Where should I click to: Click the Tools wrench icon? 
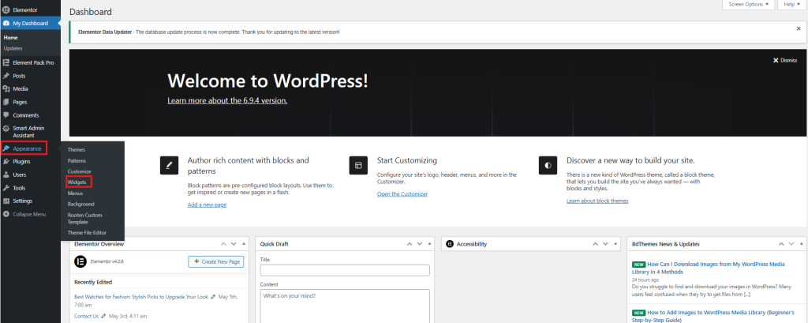pyautogui.click(x=6, y=188)
